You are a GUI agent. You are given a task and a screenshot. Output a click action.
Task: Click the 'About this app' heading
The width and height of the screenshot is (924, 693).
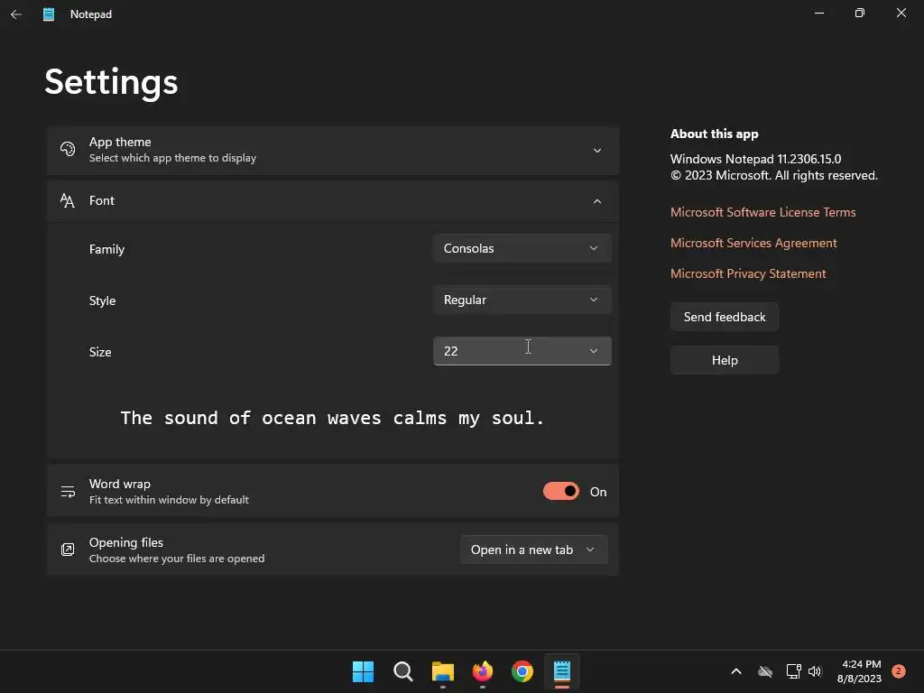715,134
